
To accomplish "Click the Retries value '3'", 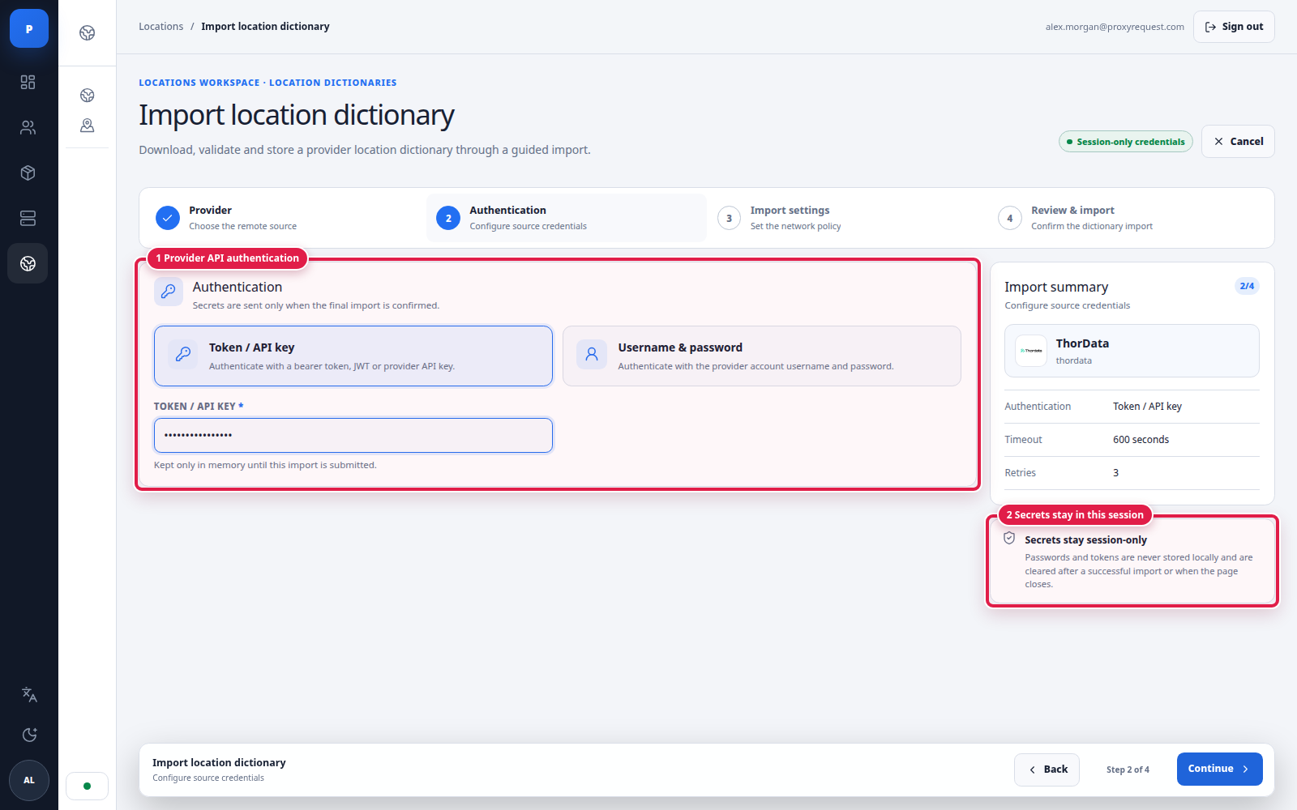I will pos(1115,473).
